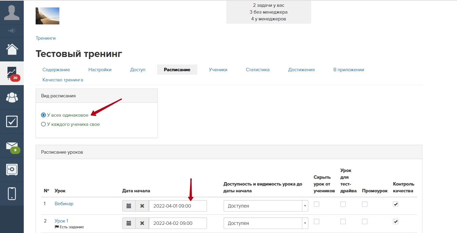Open the mobile phone sidebar icon

point(12,193)
